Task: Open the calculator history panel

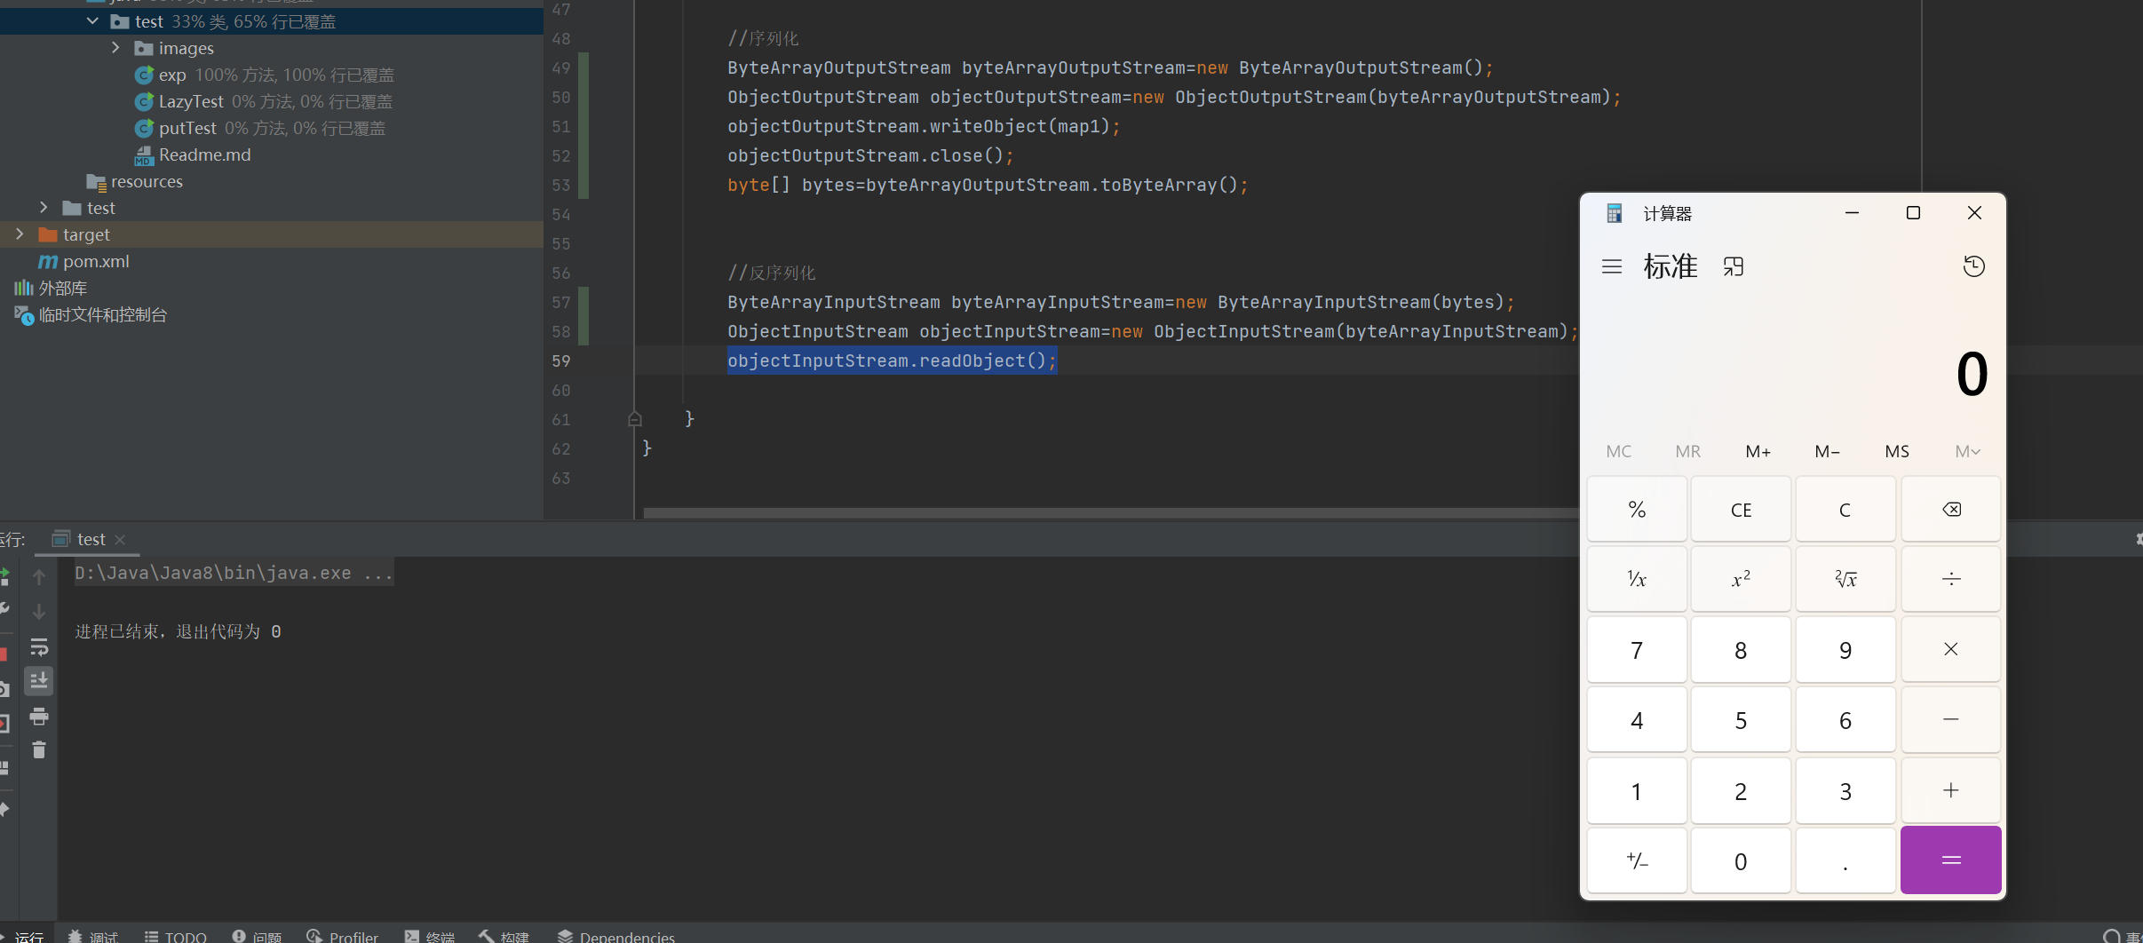Action: pyautogui.click(x=1973, y=266)
